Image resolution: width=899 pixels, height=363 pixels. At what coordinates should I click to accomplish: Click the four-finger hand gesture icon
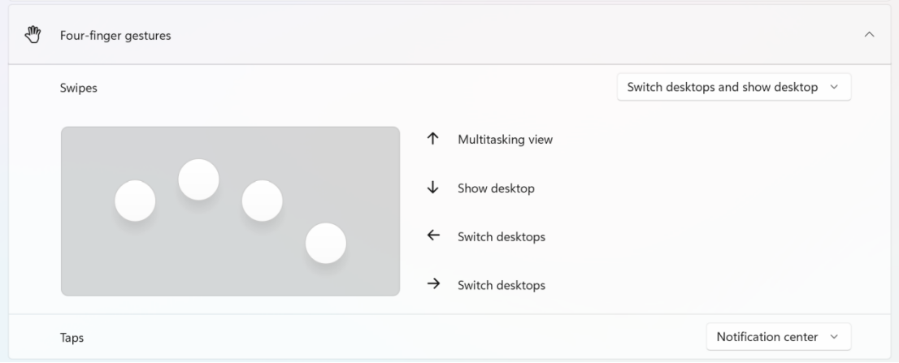coord(33,35)
